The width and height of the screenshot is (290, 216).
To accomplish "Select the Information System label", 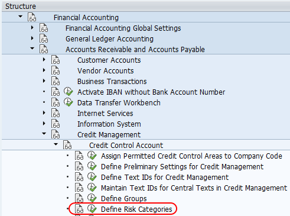I will [109, 124].
